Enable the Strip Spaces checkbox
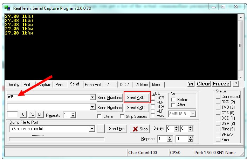The width and height of the screenshot is (247, 160). click(x=122, y=116)
